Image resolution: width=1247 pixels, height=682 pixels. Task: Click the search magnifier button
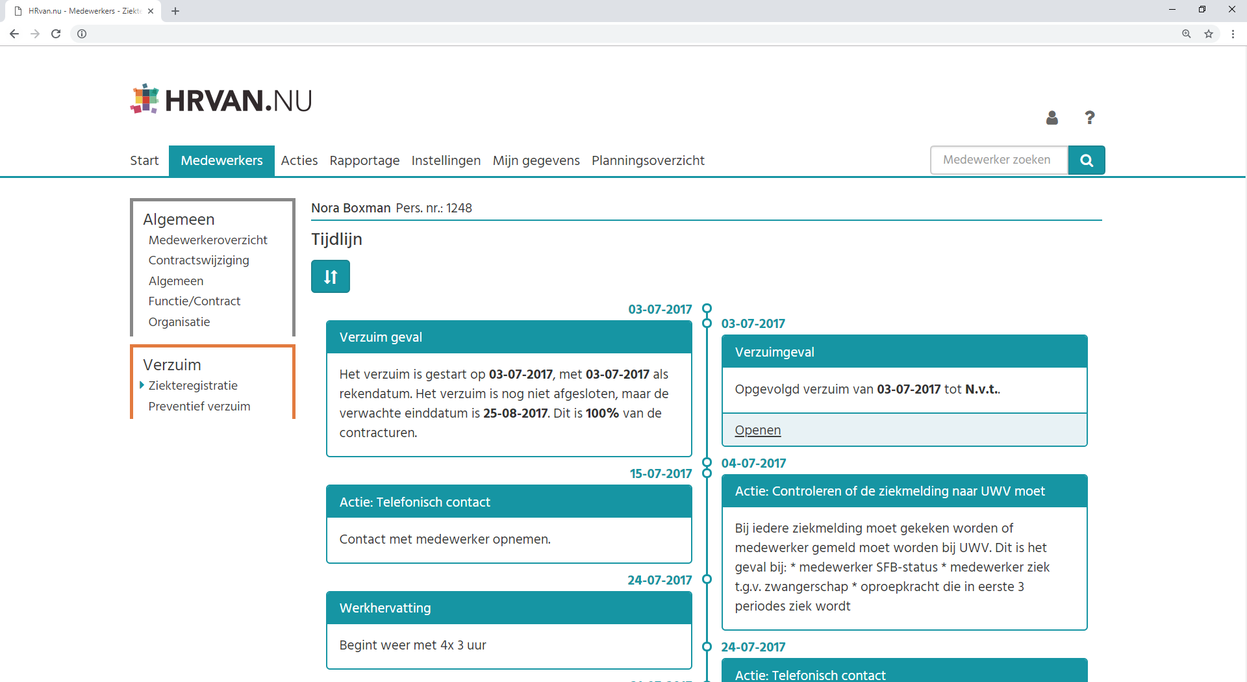click(x=1087, y=160)
